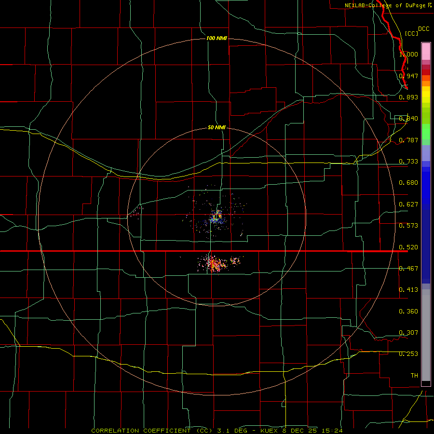434x434 pixels.
Task: Click the blue-yellow radar echo cluster at center
Action: [x=217, y=216]
